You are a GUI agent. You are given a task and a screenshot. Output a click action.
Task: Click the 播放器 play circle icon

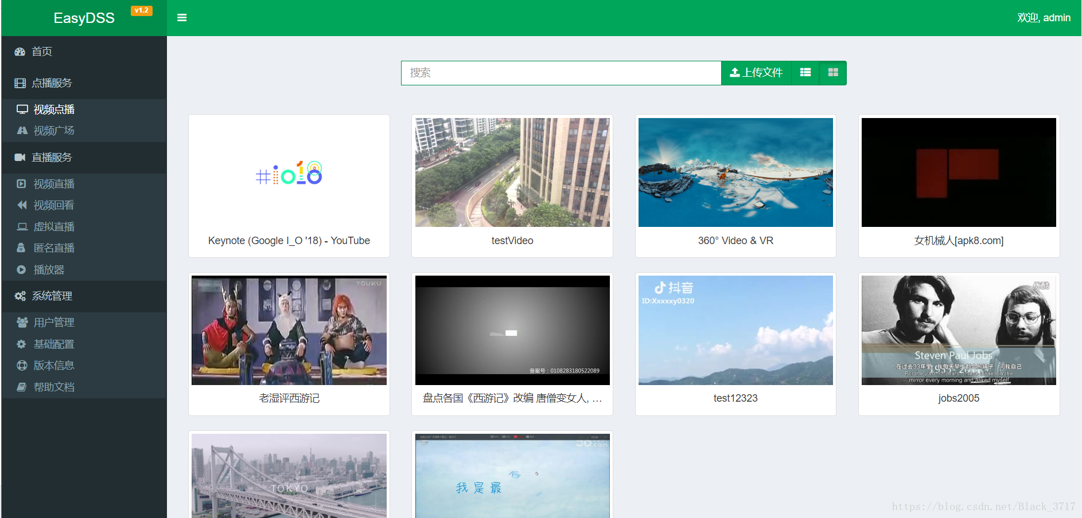[21, 269]
